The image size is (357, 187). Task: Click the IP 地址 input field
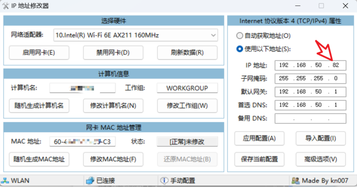point(310,66)
